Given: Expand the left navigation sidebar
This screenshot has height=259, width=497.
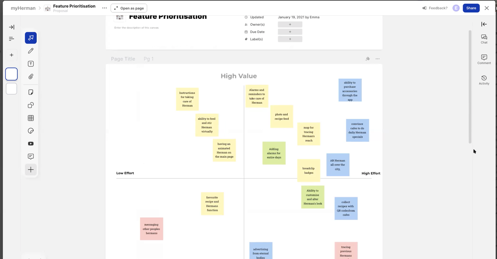Looking at the screenshot, I should coord(11,27).
